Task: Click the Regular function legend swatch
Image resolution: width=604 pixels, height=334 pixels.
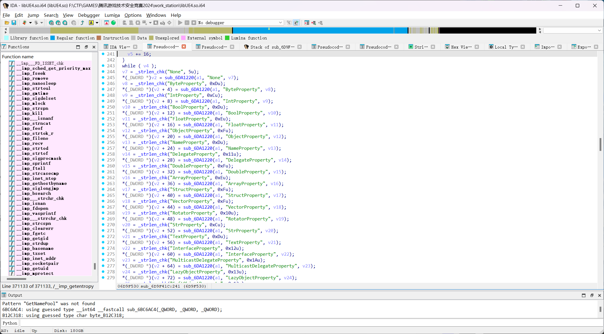Action: click(x=52, y=38)
